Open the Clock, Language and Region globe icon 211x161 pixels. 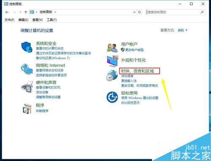coord(112,76)
